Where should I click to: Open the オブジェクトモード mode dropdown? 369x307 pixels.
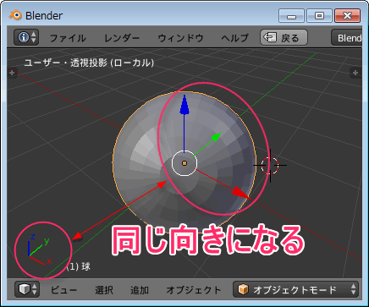295,289
